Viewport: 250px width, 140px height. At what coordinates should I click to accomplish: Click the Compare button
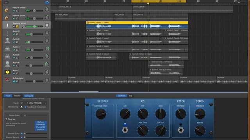(29, 96)
